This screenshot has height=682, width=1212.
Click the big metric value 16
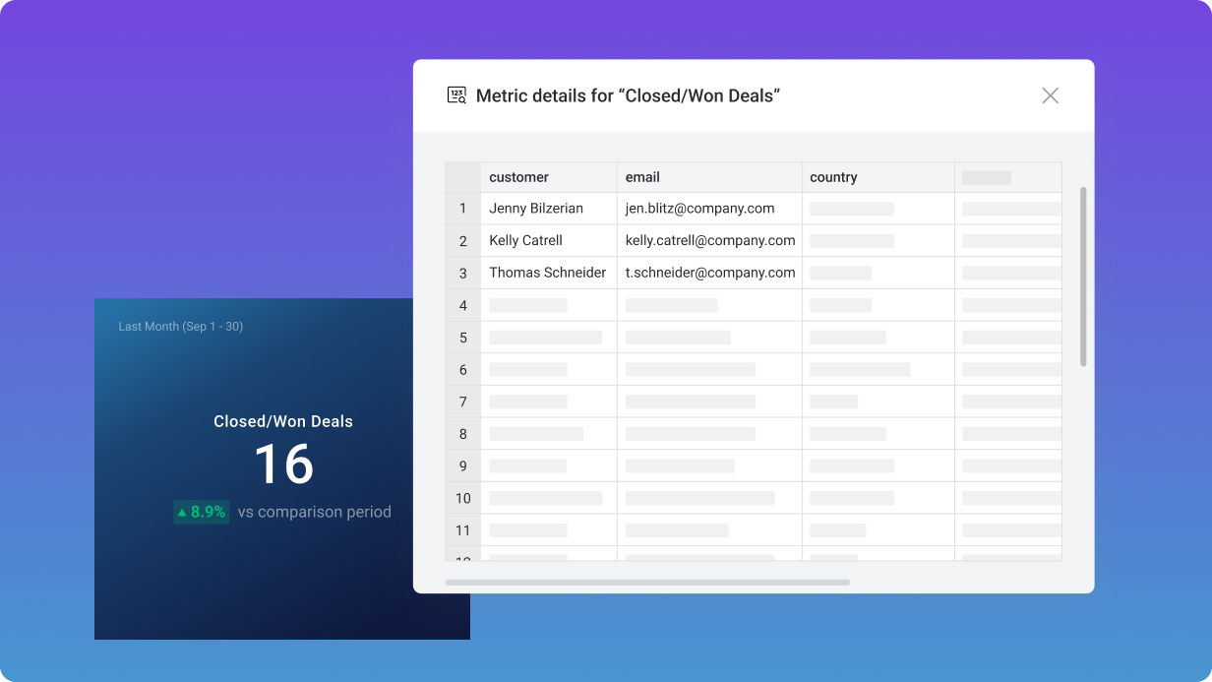[282, 464]
